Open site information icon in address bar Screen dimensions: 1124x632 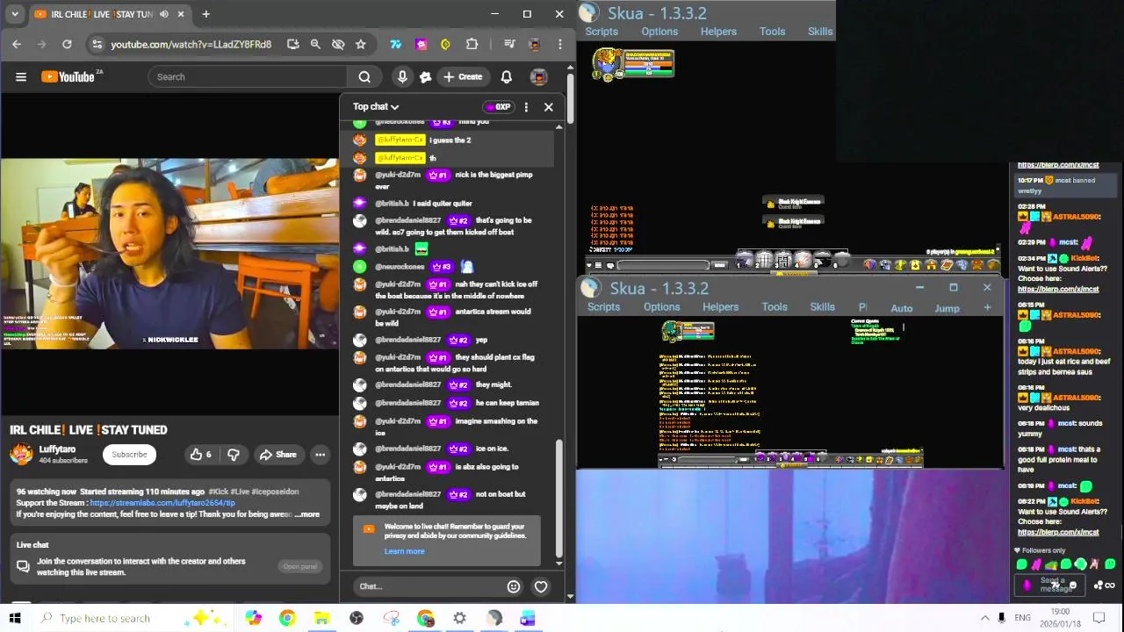[x=97, y=44]
